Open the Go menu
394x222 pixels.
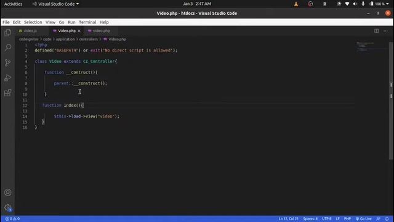click(62, 22)
